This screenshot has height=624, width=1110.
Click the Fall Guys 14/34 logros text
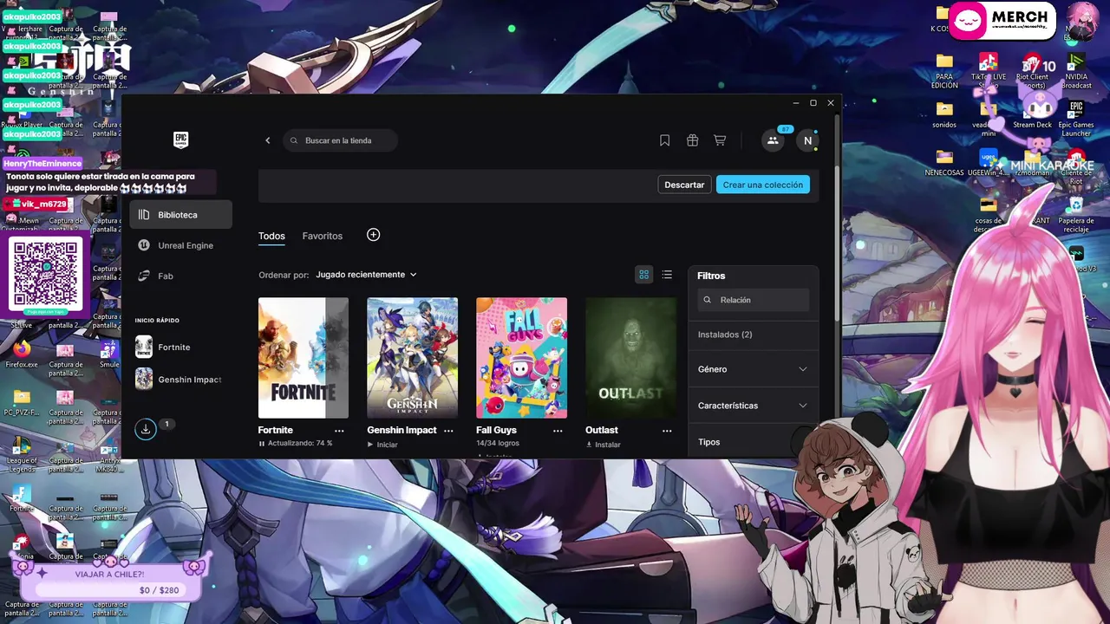498,443
